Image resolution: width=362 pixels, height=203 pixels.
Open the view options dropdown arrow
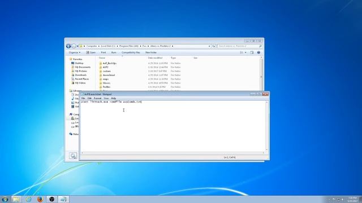coord(245,52)
